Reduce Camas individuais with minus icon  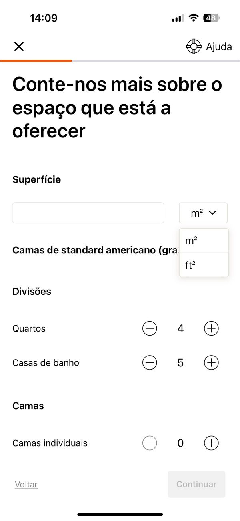coord(150,443)
